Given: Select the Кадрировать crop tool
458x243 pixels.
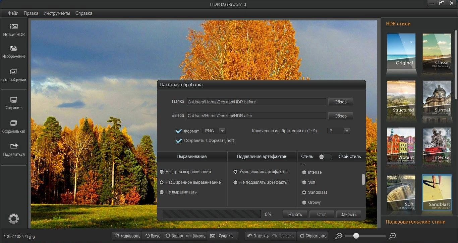Looking at the screenshot, I should [127, 236].
